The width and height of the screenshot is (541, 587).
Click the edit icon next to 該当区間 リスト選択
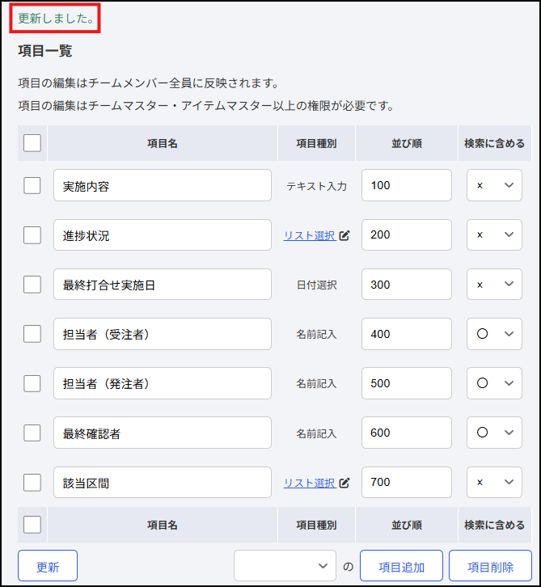(x=344, y=483)
